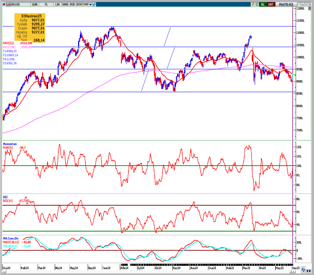Click the Haz24 time axis label

[92, 268]
